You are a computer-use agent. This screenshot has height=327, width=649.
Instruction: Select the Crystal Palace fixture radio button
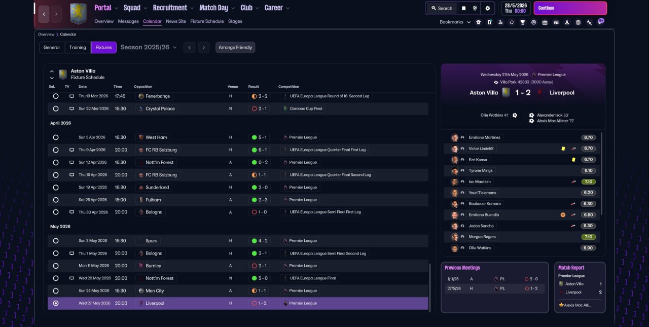click(x=56, y=108)
